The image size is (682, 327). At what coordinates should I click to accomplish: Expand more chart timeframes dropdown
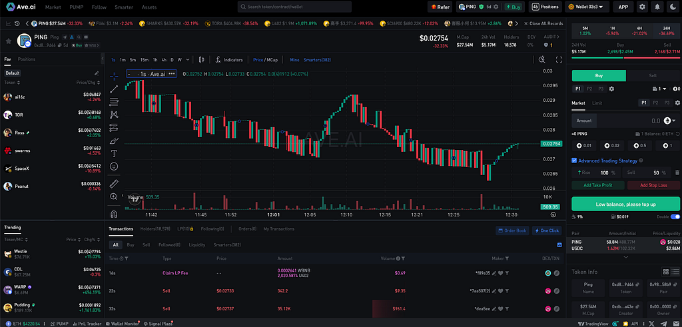tap(187, 59)
